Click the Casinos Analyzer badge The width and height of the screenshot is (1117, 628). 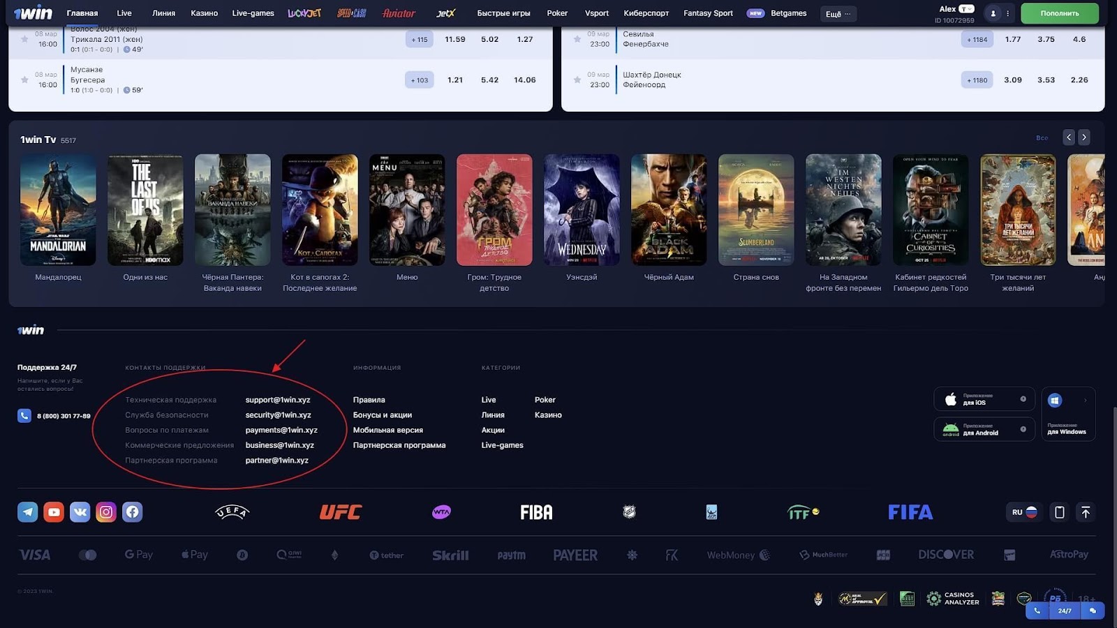click(953, 599)
